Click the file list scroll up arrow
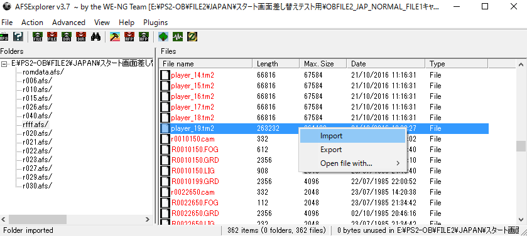527x236 pixels. (521, 64)
